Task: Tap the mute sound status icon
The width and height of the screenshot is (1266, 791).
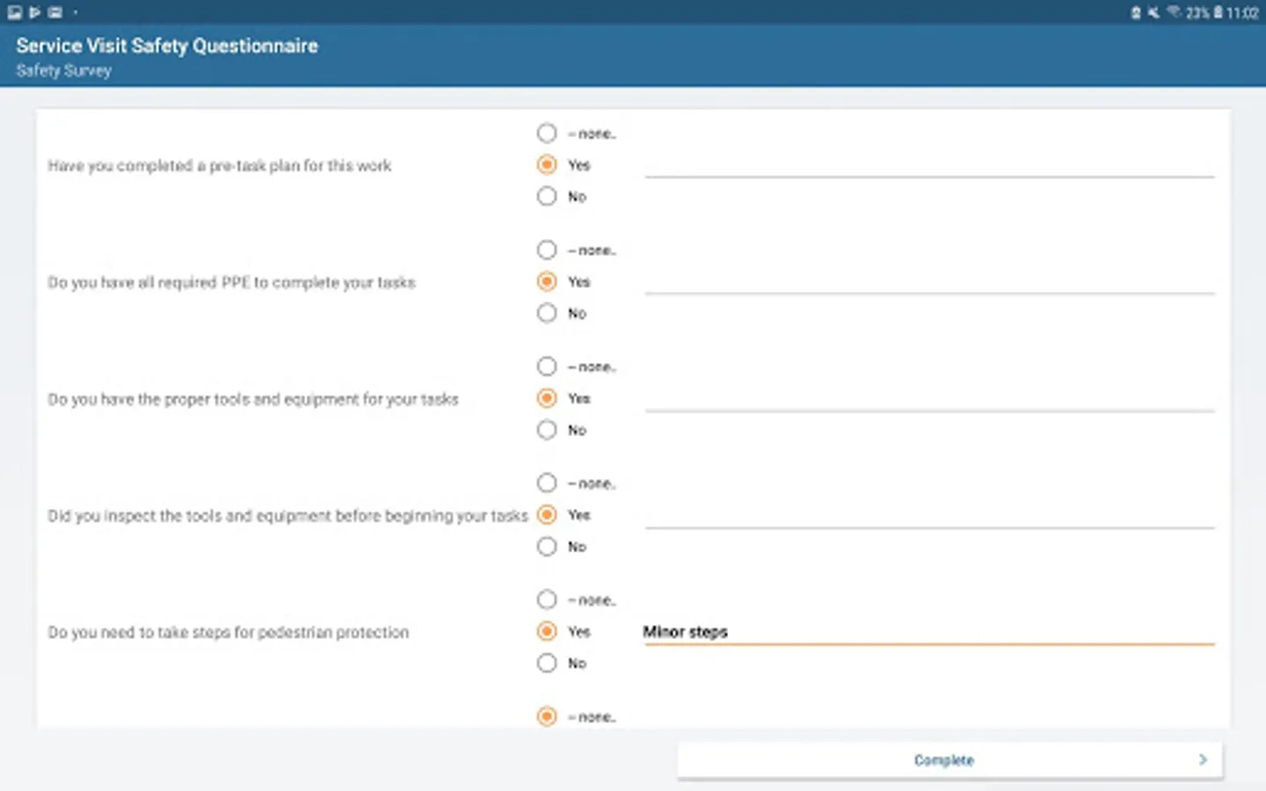Action: click(1153, 12)
